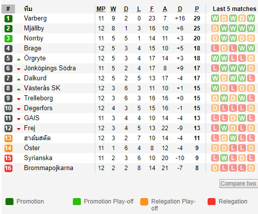
Task: Click the first L result badge in Brage's row
Action: point(215,48)
